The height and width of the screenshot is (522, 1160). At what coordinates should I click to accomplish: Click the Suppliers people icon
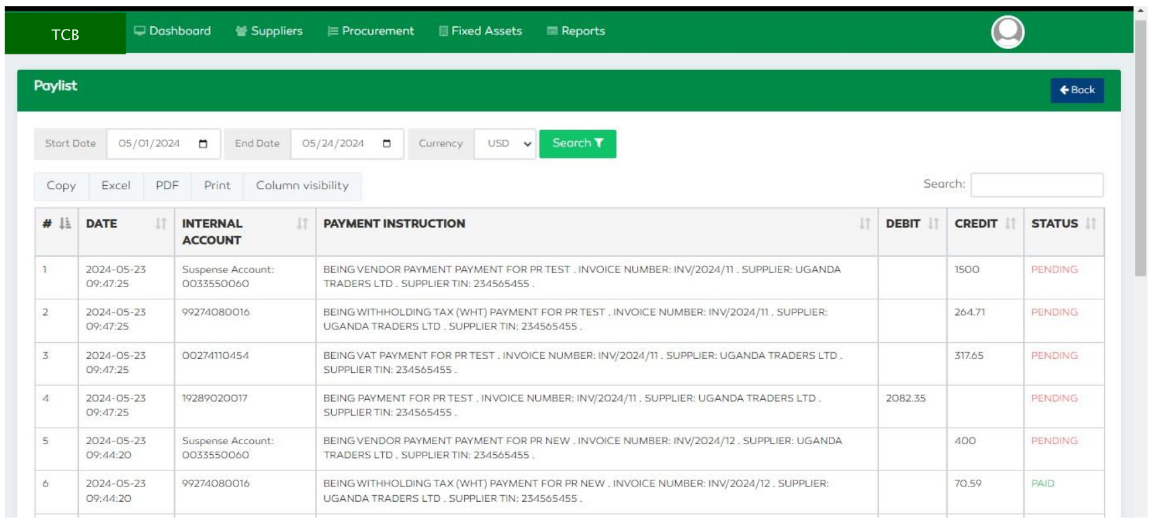click(x=241, y=31)
